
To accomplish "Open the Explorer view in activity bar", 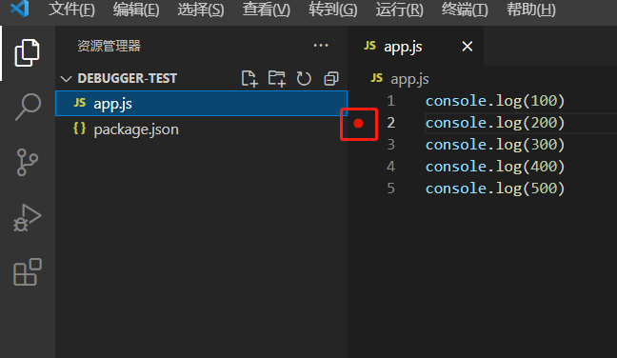I will tap(28, 52).
